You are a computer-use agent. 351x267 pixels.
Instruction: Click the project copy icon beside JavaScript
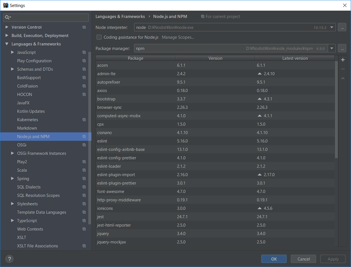pyautogui.click(x=84, y=53)
